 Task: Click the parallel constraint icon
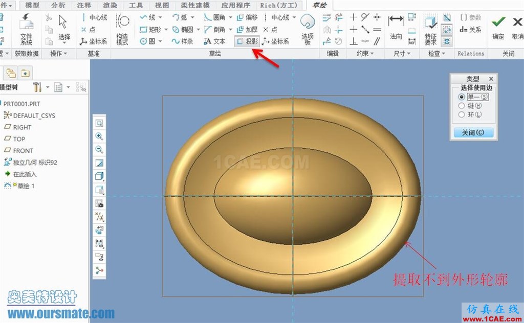(x=377, y=41)
